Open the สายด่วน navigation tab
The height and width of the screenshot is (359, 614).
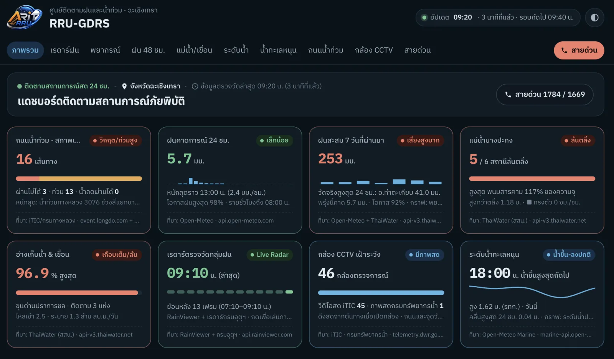click(418, 50)
